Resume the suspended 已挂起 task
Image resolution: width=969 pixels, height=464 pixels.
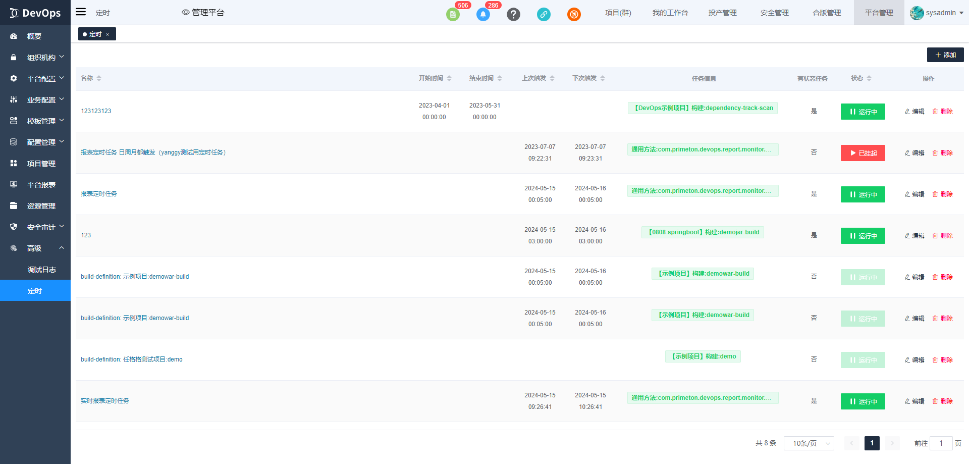coord(863,153)
